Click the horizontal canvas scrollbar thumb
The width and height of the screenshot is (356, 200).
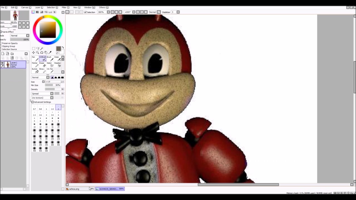coord(238,184)
